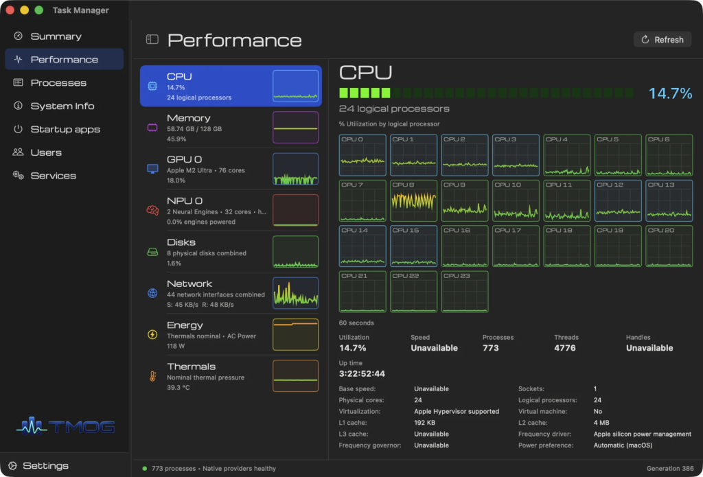The height and width of the screenshot is (477, 703).
Task: Click the Summary gauge icon
Action: [18, 36]
